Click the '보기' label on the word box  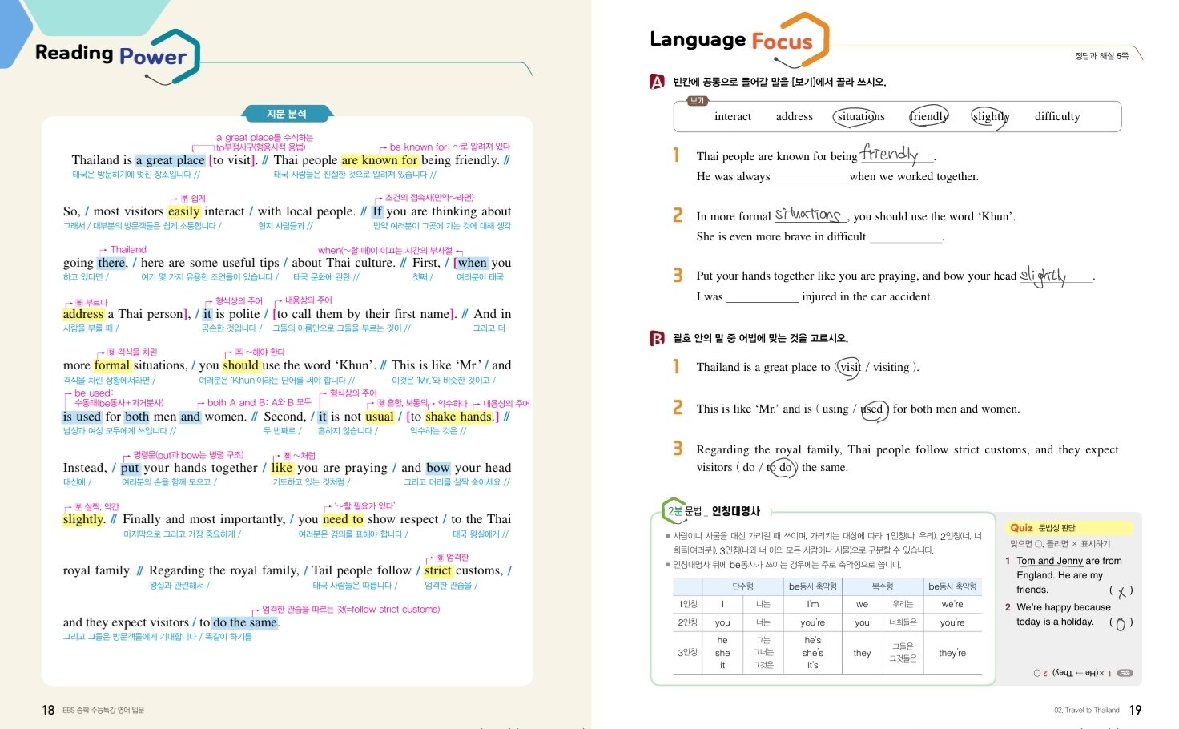coord(697,101)
